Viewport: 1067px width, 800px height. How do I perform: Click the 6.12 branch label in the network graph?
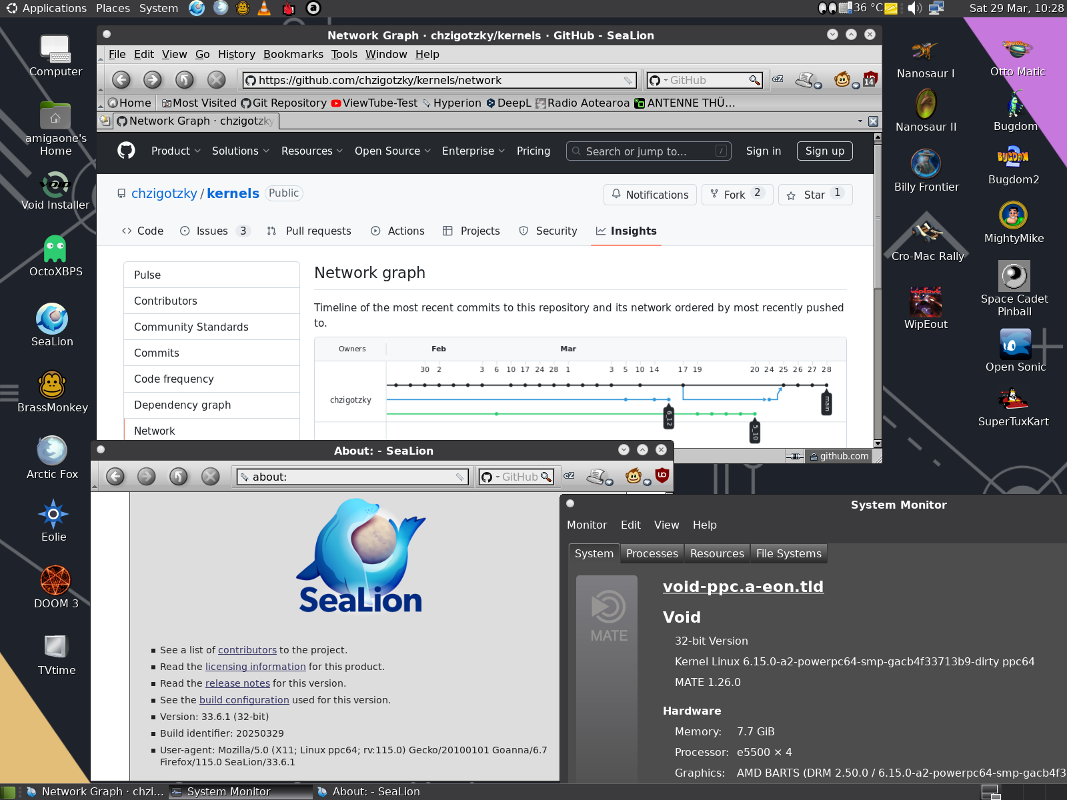[x=669, y=417]
